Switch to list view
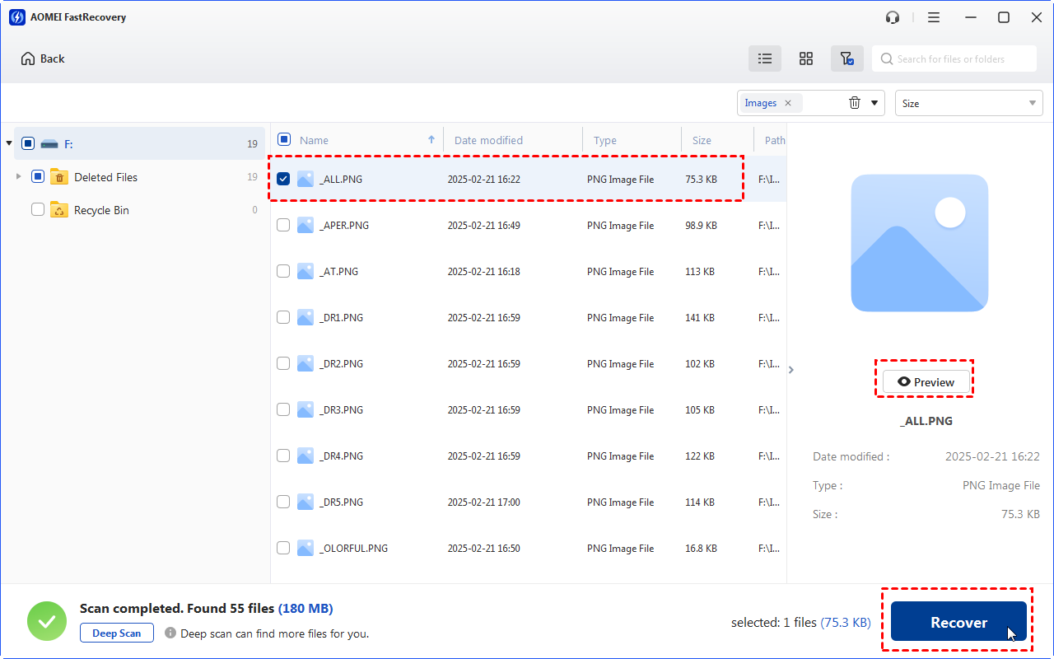1054x659 pixels. 765,58
